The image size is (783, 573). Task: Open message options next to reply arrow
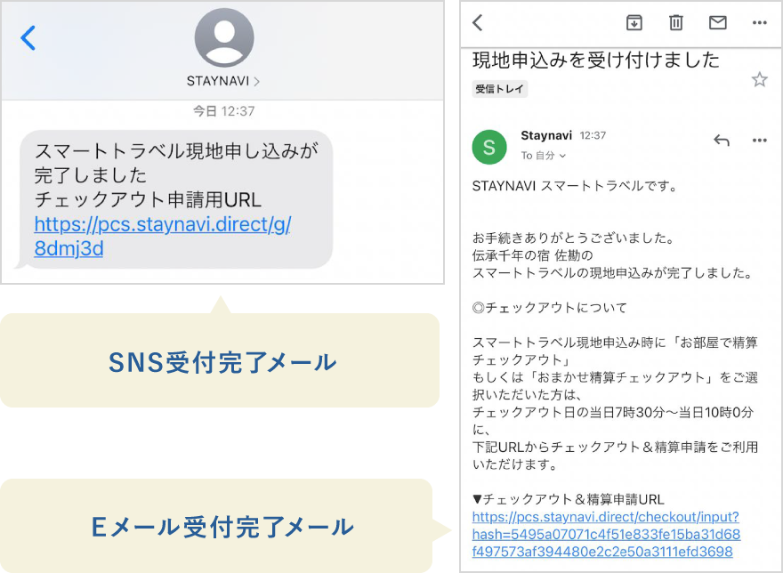point(760,141)
